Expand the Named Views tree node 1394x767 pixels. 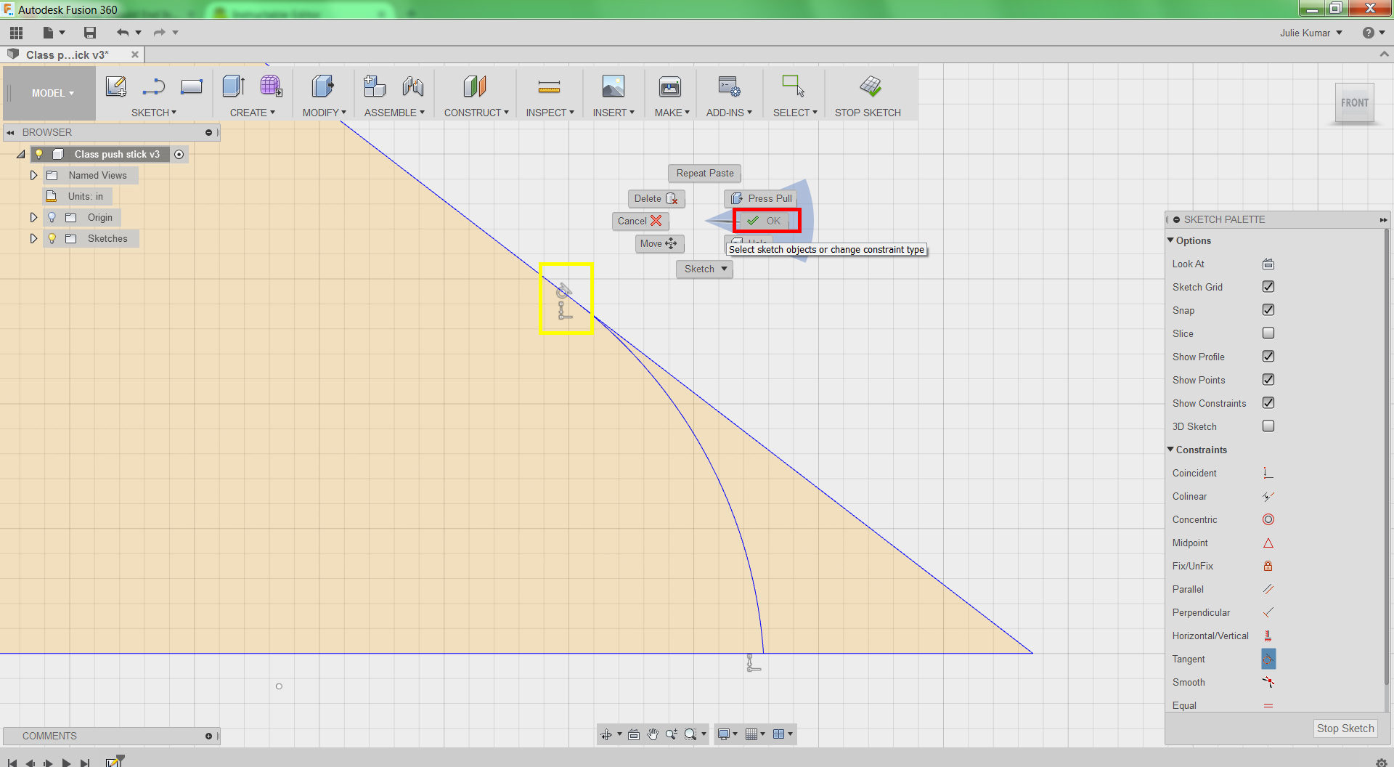click(x=33, y=175)
